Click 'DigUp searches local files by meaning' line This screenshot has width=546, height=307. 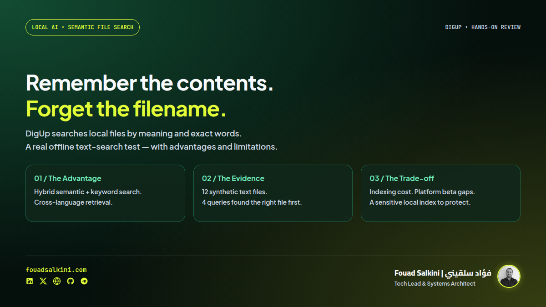click(134, 134)
